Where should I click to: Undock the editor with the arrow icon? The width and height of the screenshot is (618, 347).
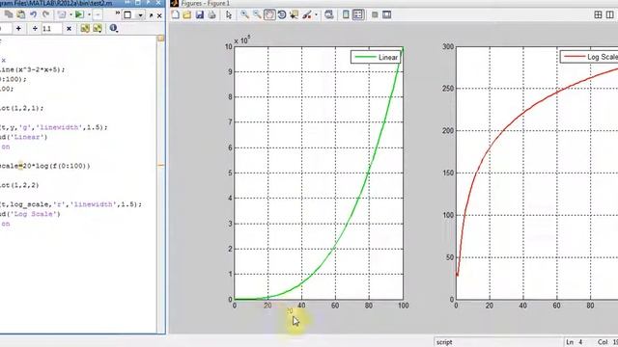(x=151, y=15)
